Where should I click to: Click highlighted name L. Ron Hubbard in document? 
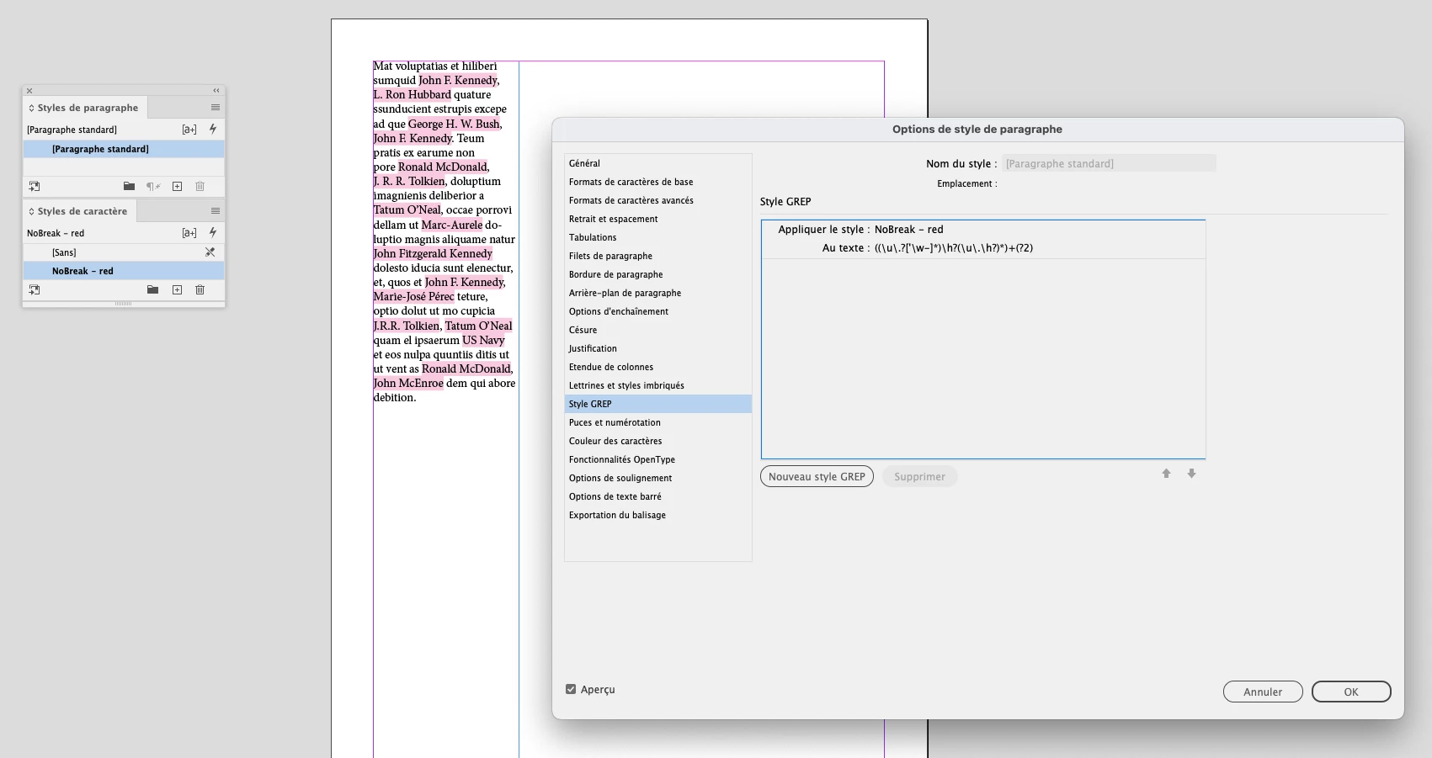(413, 95)
